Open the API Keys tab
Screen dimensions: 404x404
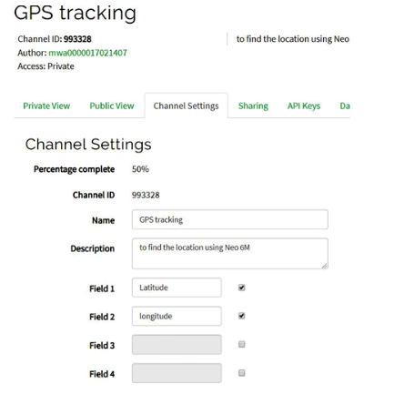(x=304, y=106)
